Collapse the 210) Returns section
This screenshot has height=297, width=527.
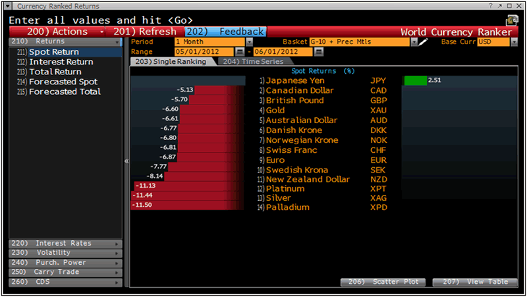pyautogui.click(x=65, y=41)
